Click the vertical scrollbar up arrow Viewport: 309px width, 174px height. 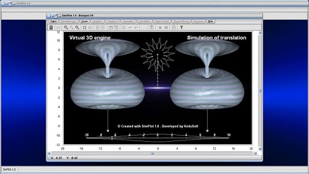[260, 33]
